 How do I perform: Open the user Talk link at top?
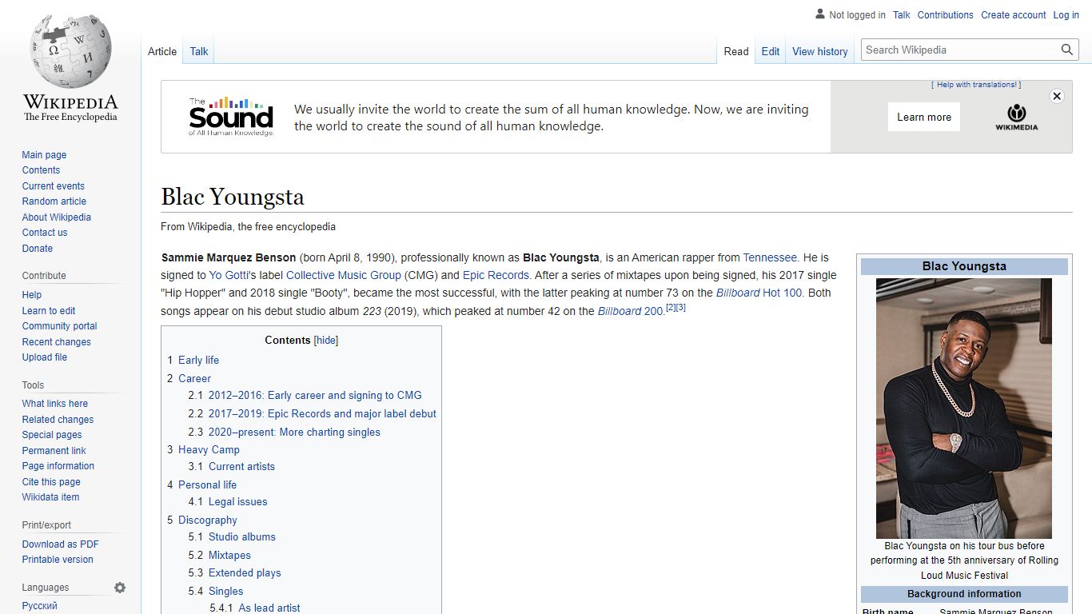tap(902, 15)
